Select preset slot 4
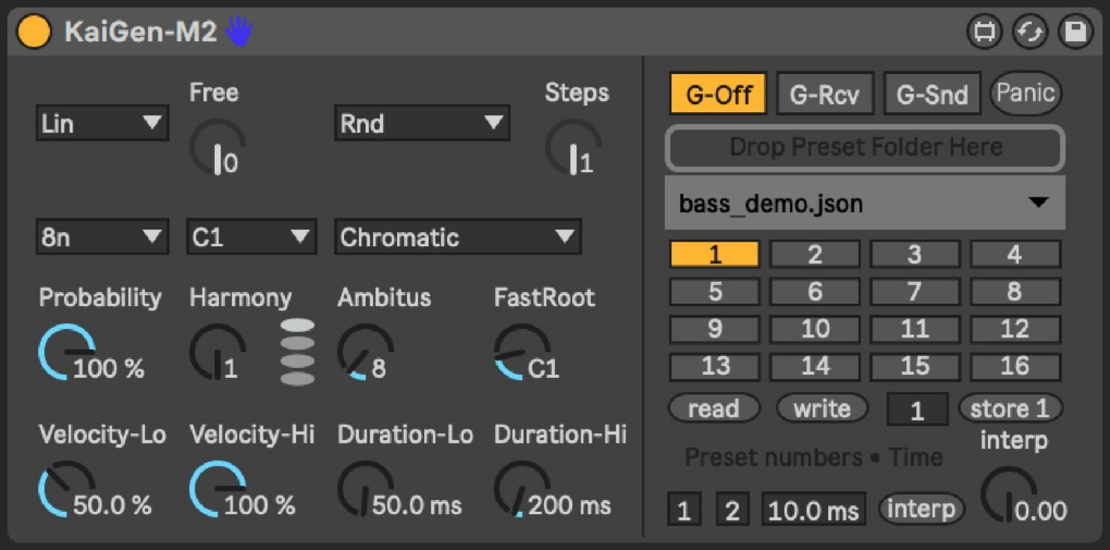This screenshot has width=1110, height=550. (x=1015, y=254)
